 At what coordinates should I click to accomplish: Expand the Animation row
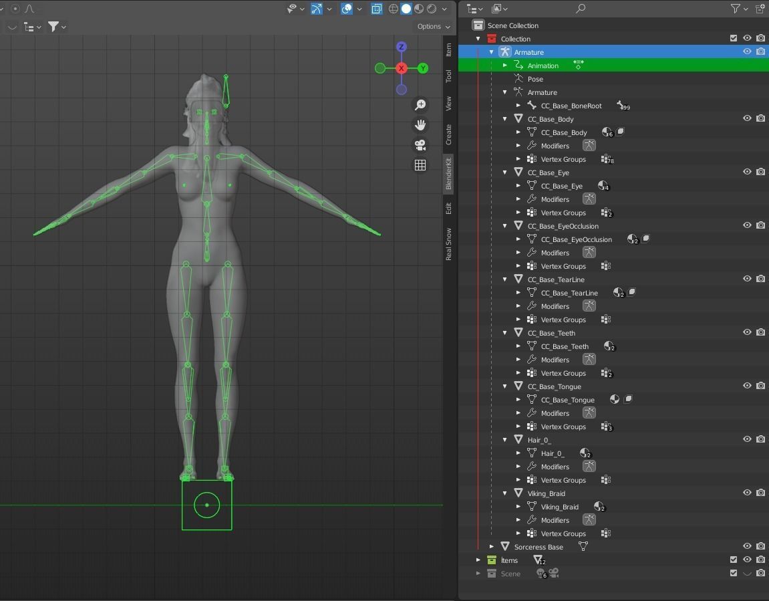504,66
